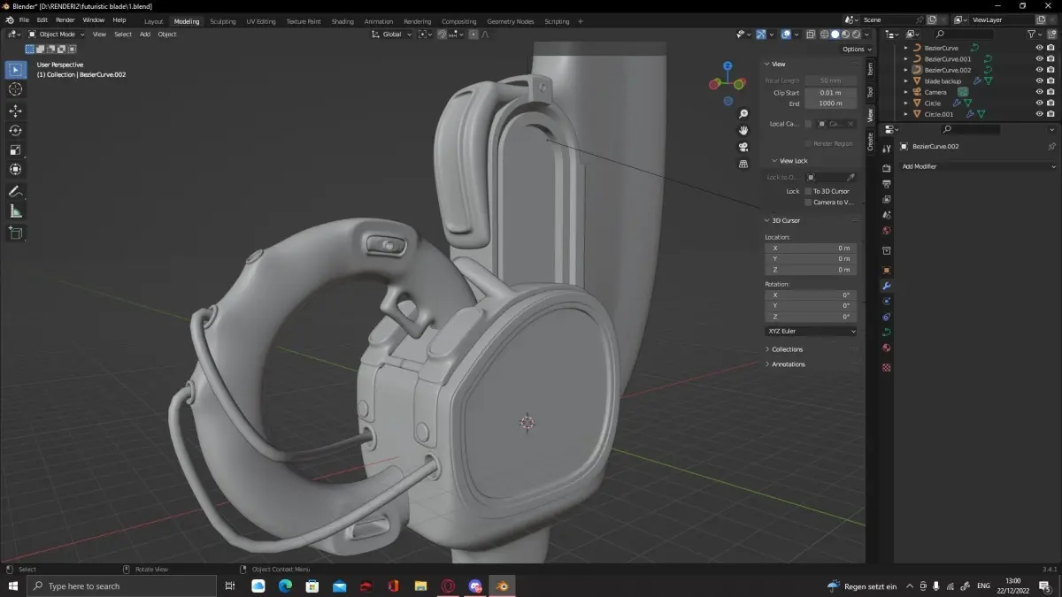Screen dimensions: 1062x597
Task: Open viewport shading options dropdown
Action: (x=867, y=34)
